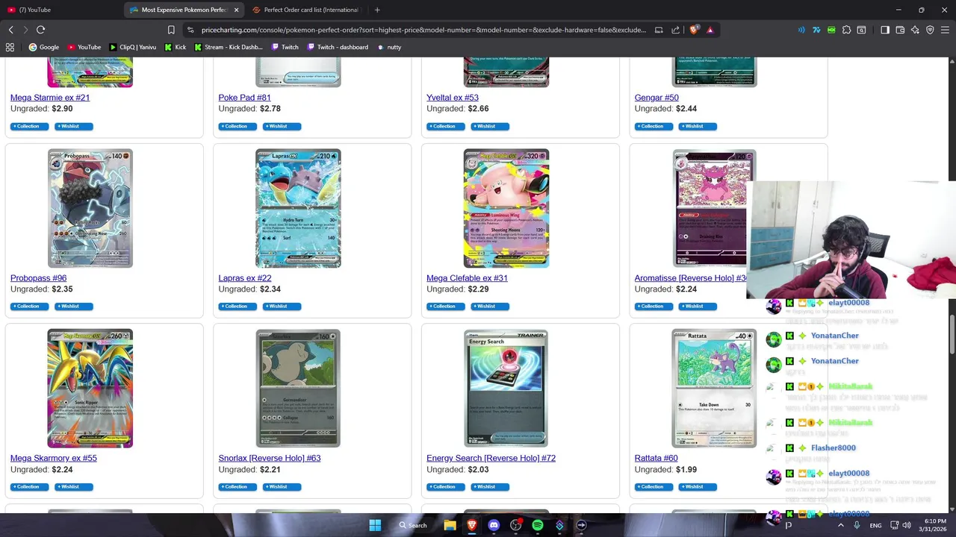956x537 pixels.
Task: Click the browser back arrow
Action: coord(10,30)
